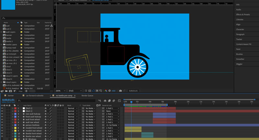This screenshot has width=259, height=140.
Task: Toggle visibility of person Outlines layer
Action: 2,125
